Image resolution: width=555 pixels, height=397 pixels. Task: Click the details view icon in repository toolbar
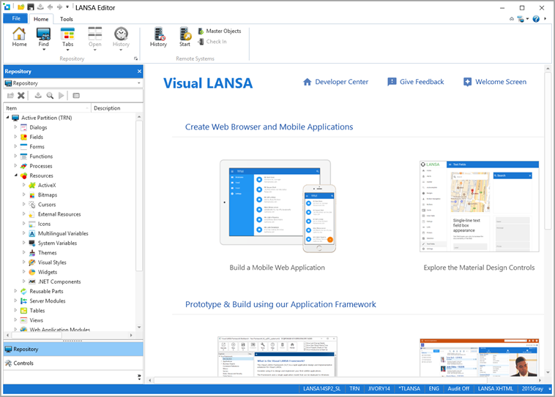[x=76, y=96]
